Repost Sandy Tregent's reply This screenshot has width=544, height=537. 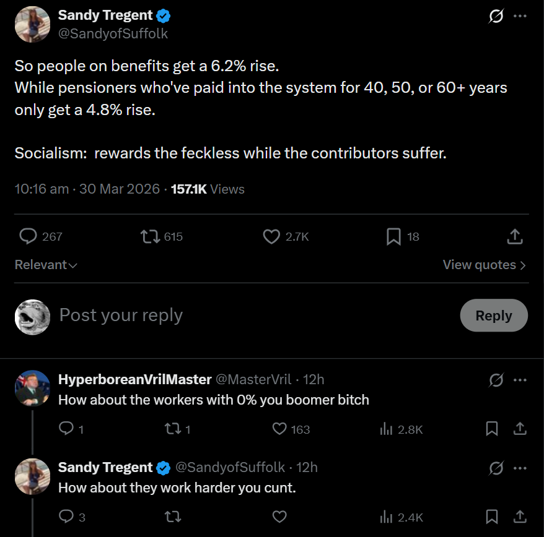click(x=172, y=517)
